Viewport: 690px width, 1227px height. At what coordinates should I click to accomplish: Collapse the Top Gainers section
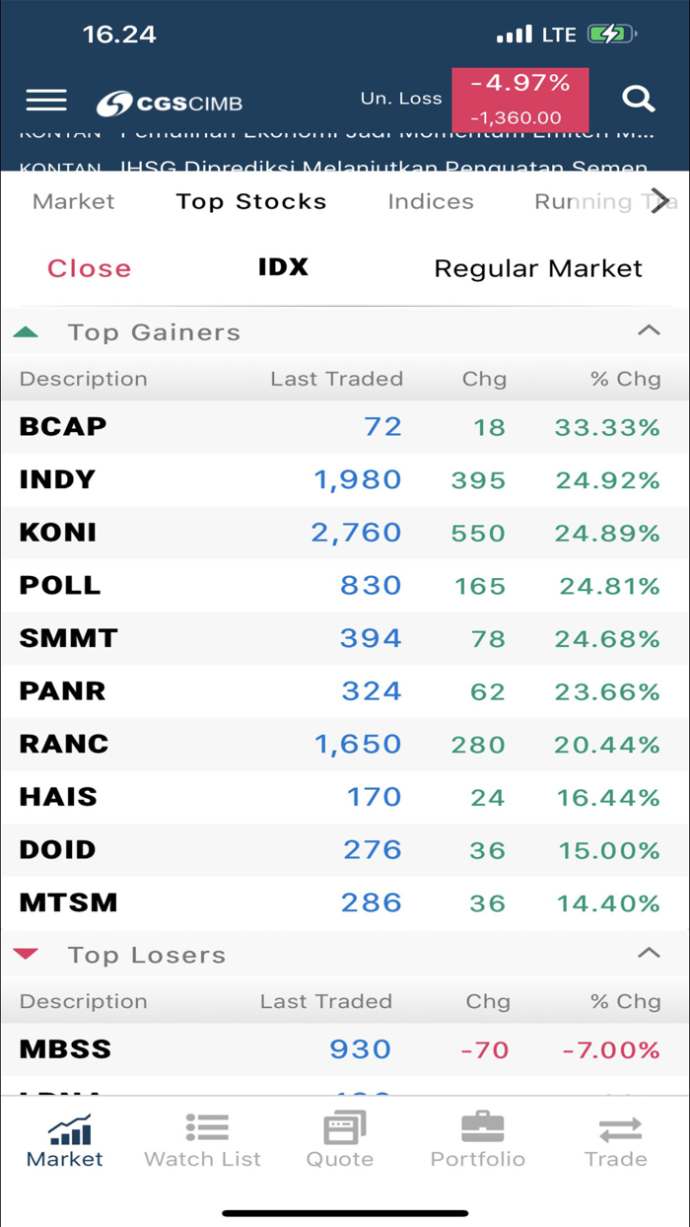pos(649,330)
